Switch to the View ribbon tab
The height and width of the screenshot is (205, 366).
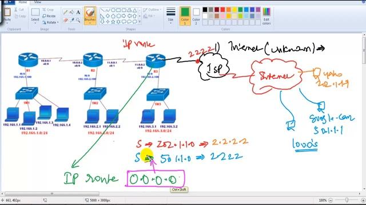37,2
